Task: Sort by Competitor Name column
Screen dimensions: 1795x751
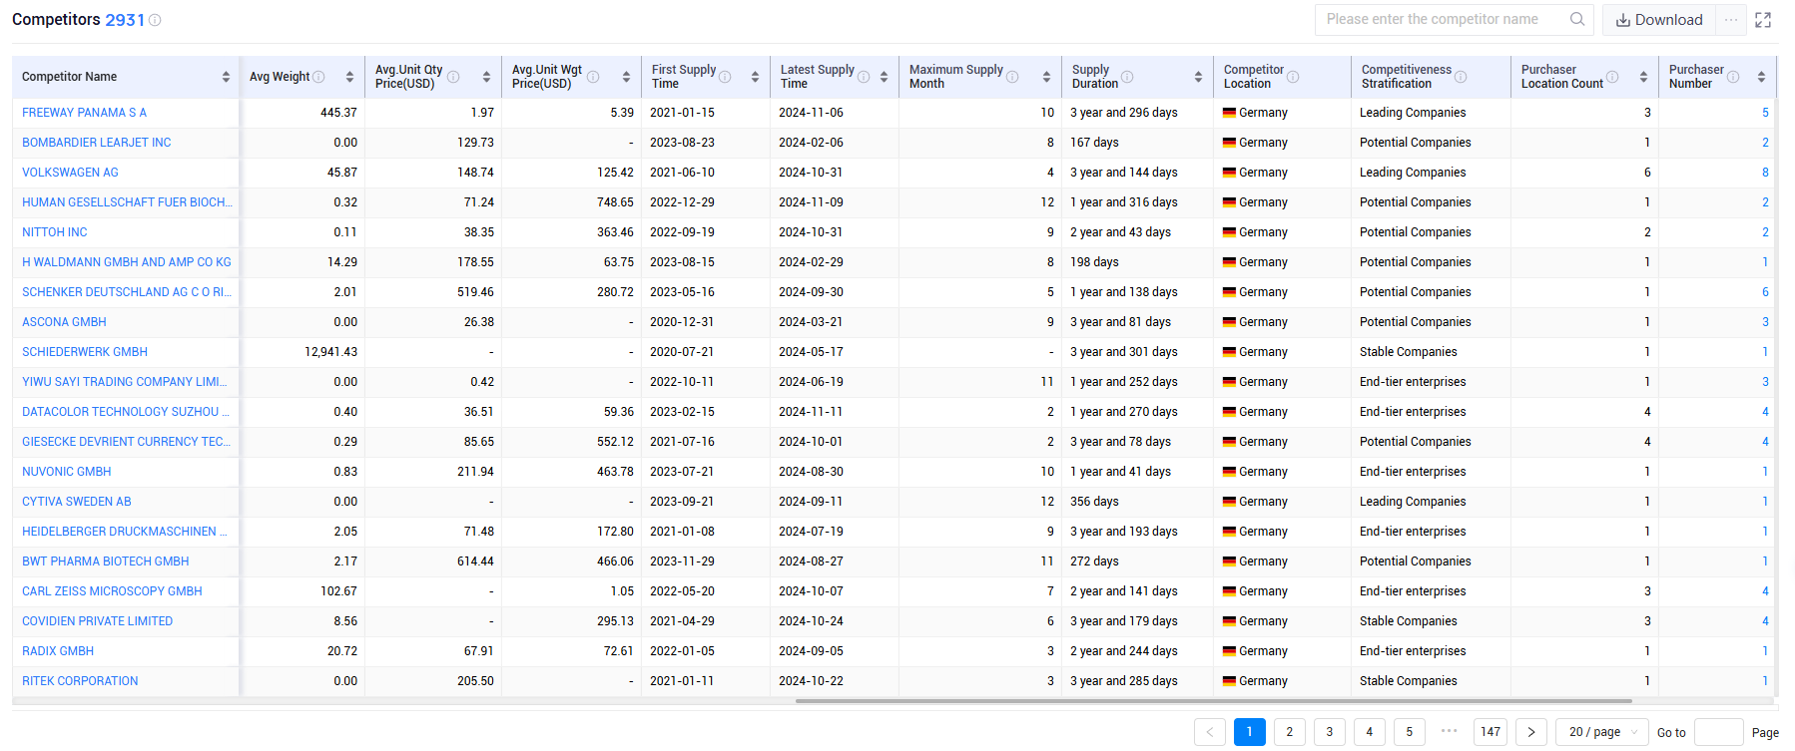Action: click(x=226, y=77)
